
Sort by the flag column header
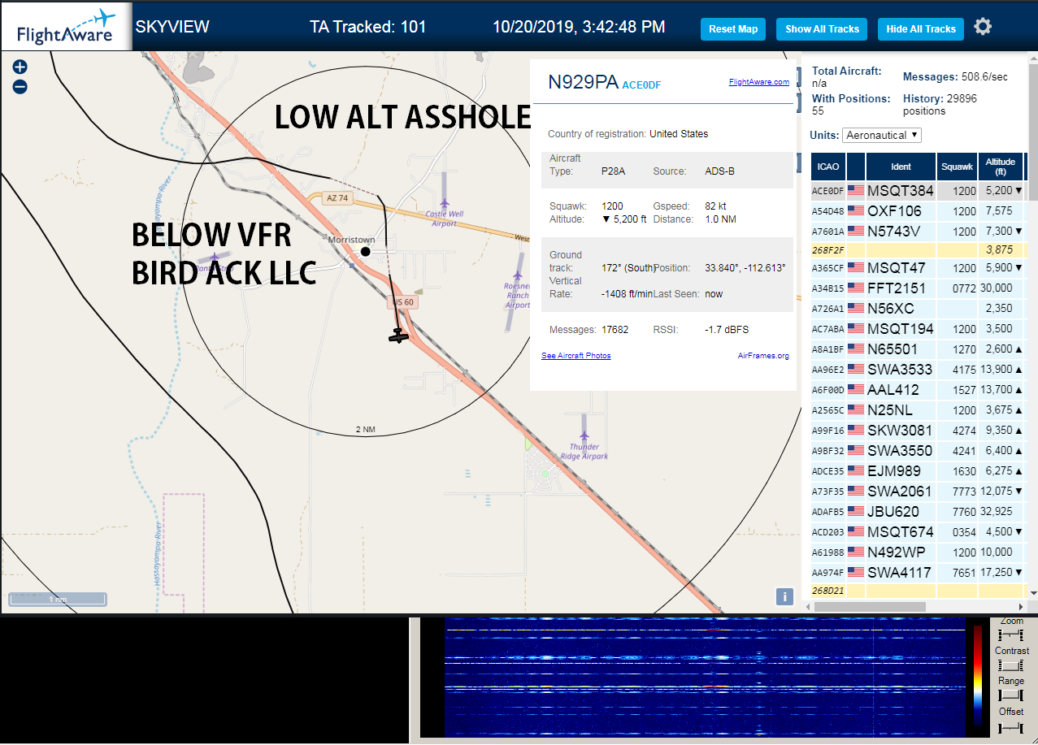(856, 167)
